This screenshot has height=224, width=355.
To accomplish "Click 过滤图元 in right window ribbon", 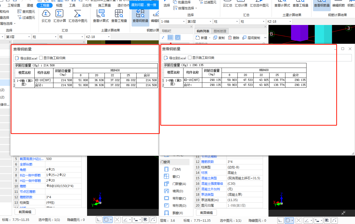I will [208, 2].
